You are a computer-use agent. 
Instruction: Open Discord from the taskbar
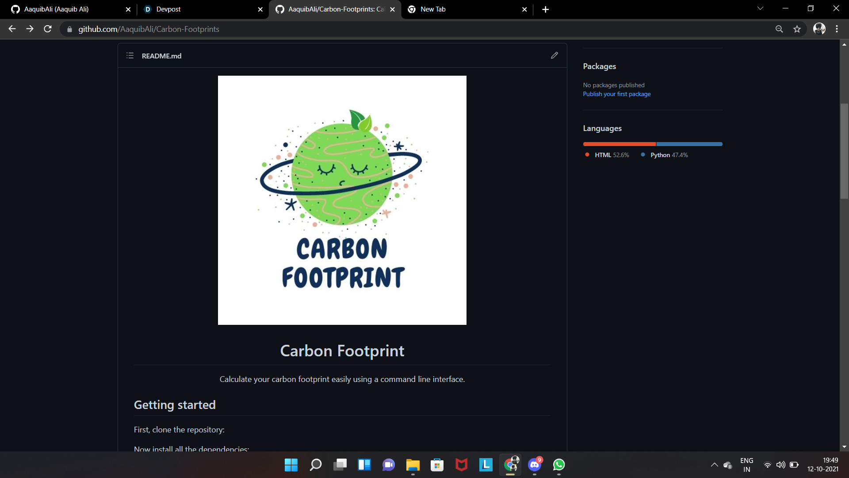click(x=535, y=465)
